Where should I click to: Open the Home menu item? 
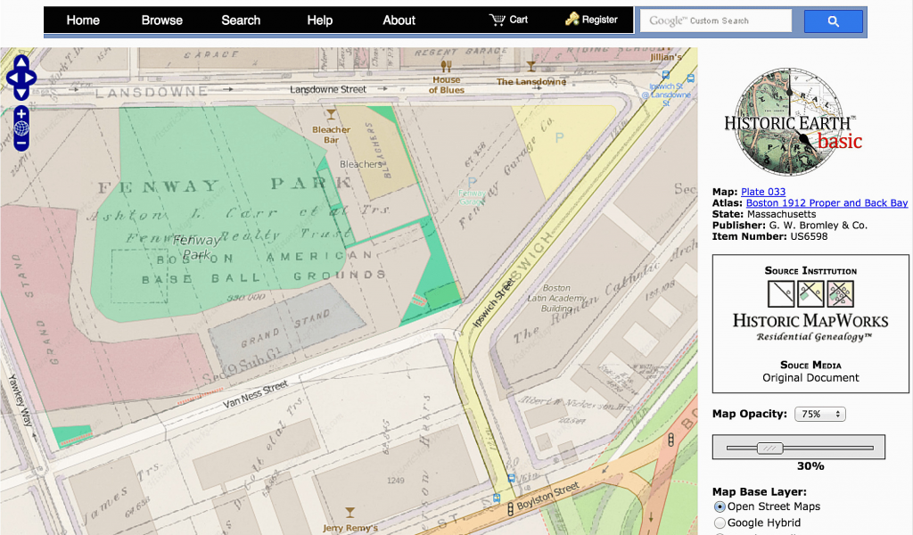pyautogui.click(x=83, y=21)
